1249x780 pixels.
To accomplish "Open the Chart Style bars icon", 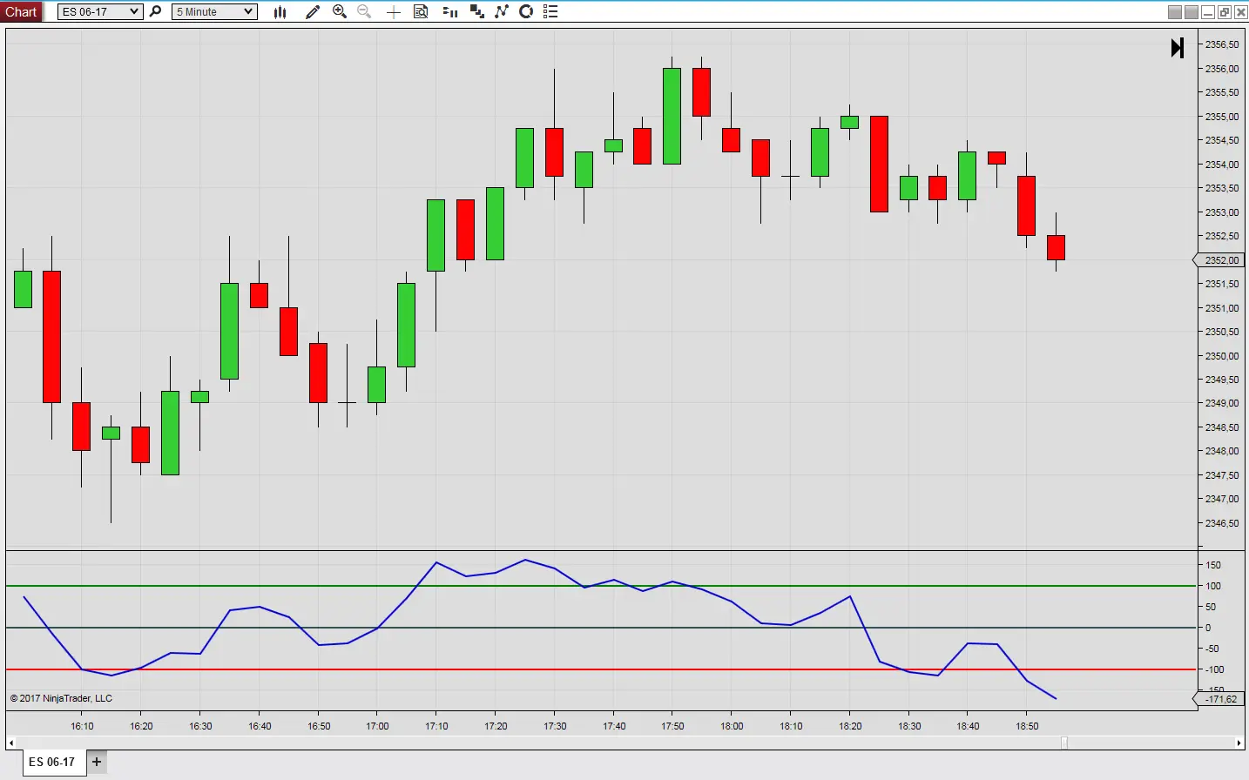I will click(x=280, y=11).
